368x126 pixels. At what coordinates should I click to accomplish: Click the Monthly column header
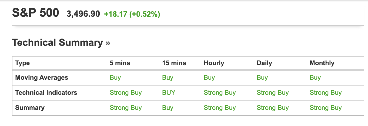coord(322,63)
